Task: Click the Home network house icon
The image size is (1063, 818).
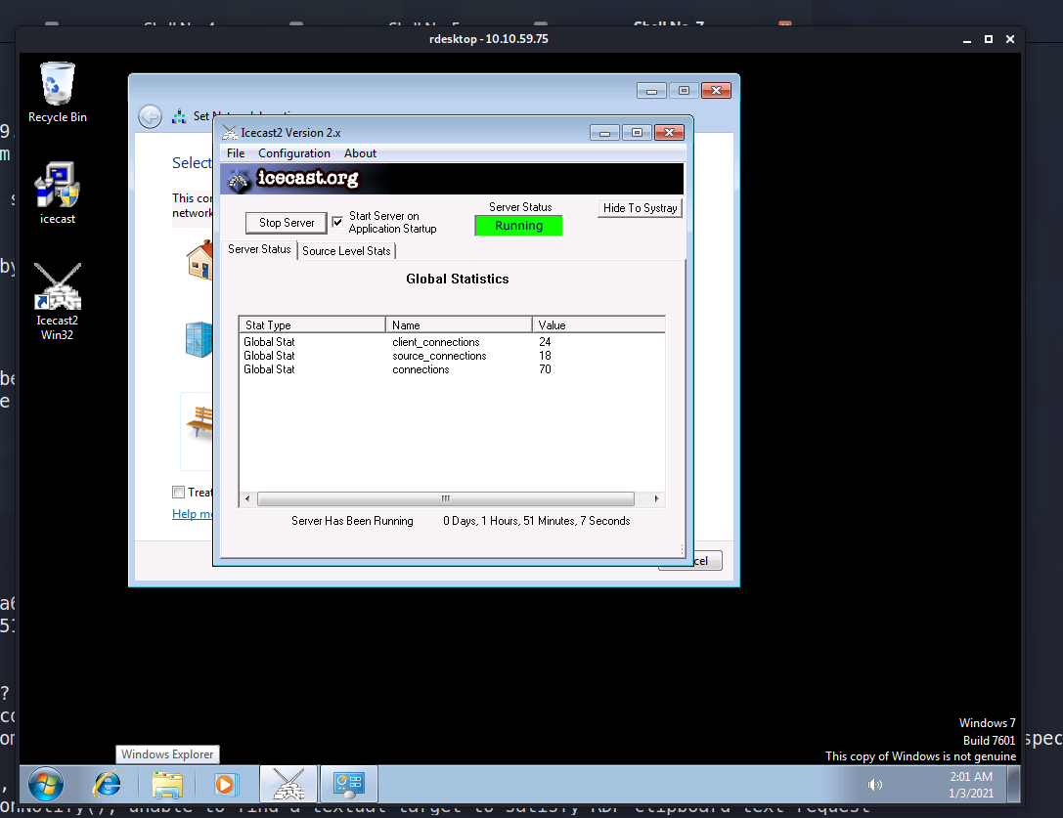Action: click(x=199, y=260)
